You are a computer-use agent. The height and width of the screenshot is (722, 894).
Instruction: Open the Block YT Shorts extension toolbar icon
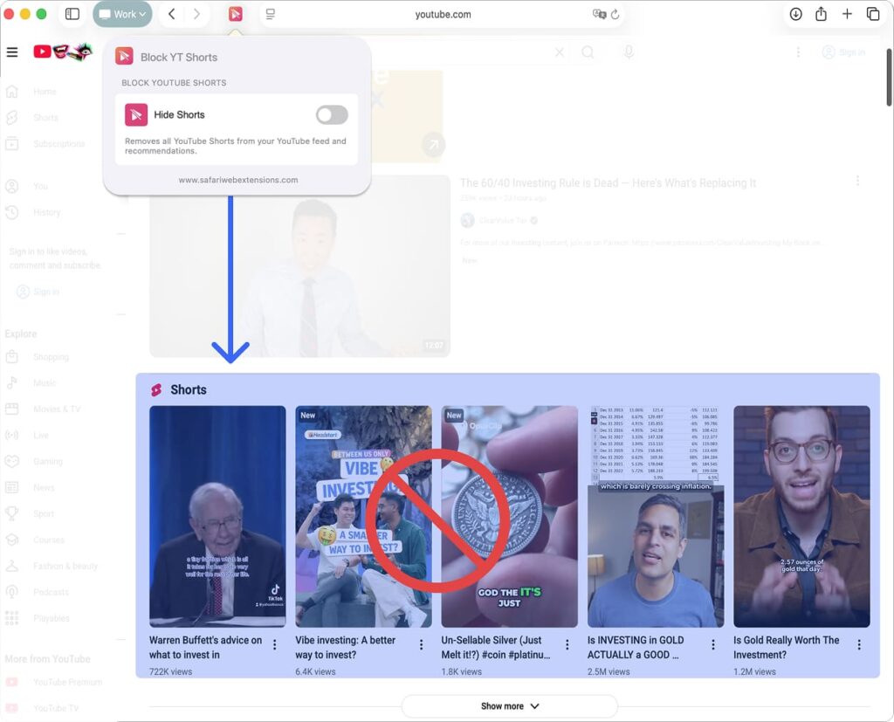click(235, 14)
